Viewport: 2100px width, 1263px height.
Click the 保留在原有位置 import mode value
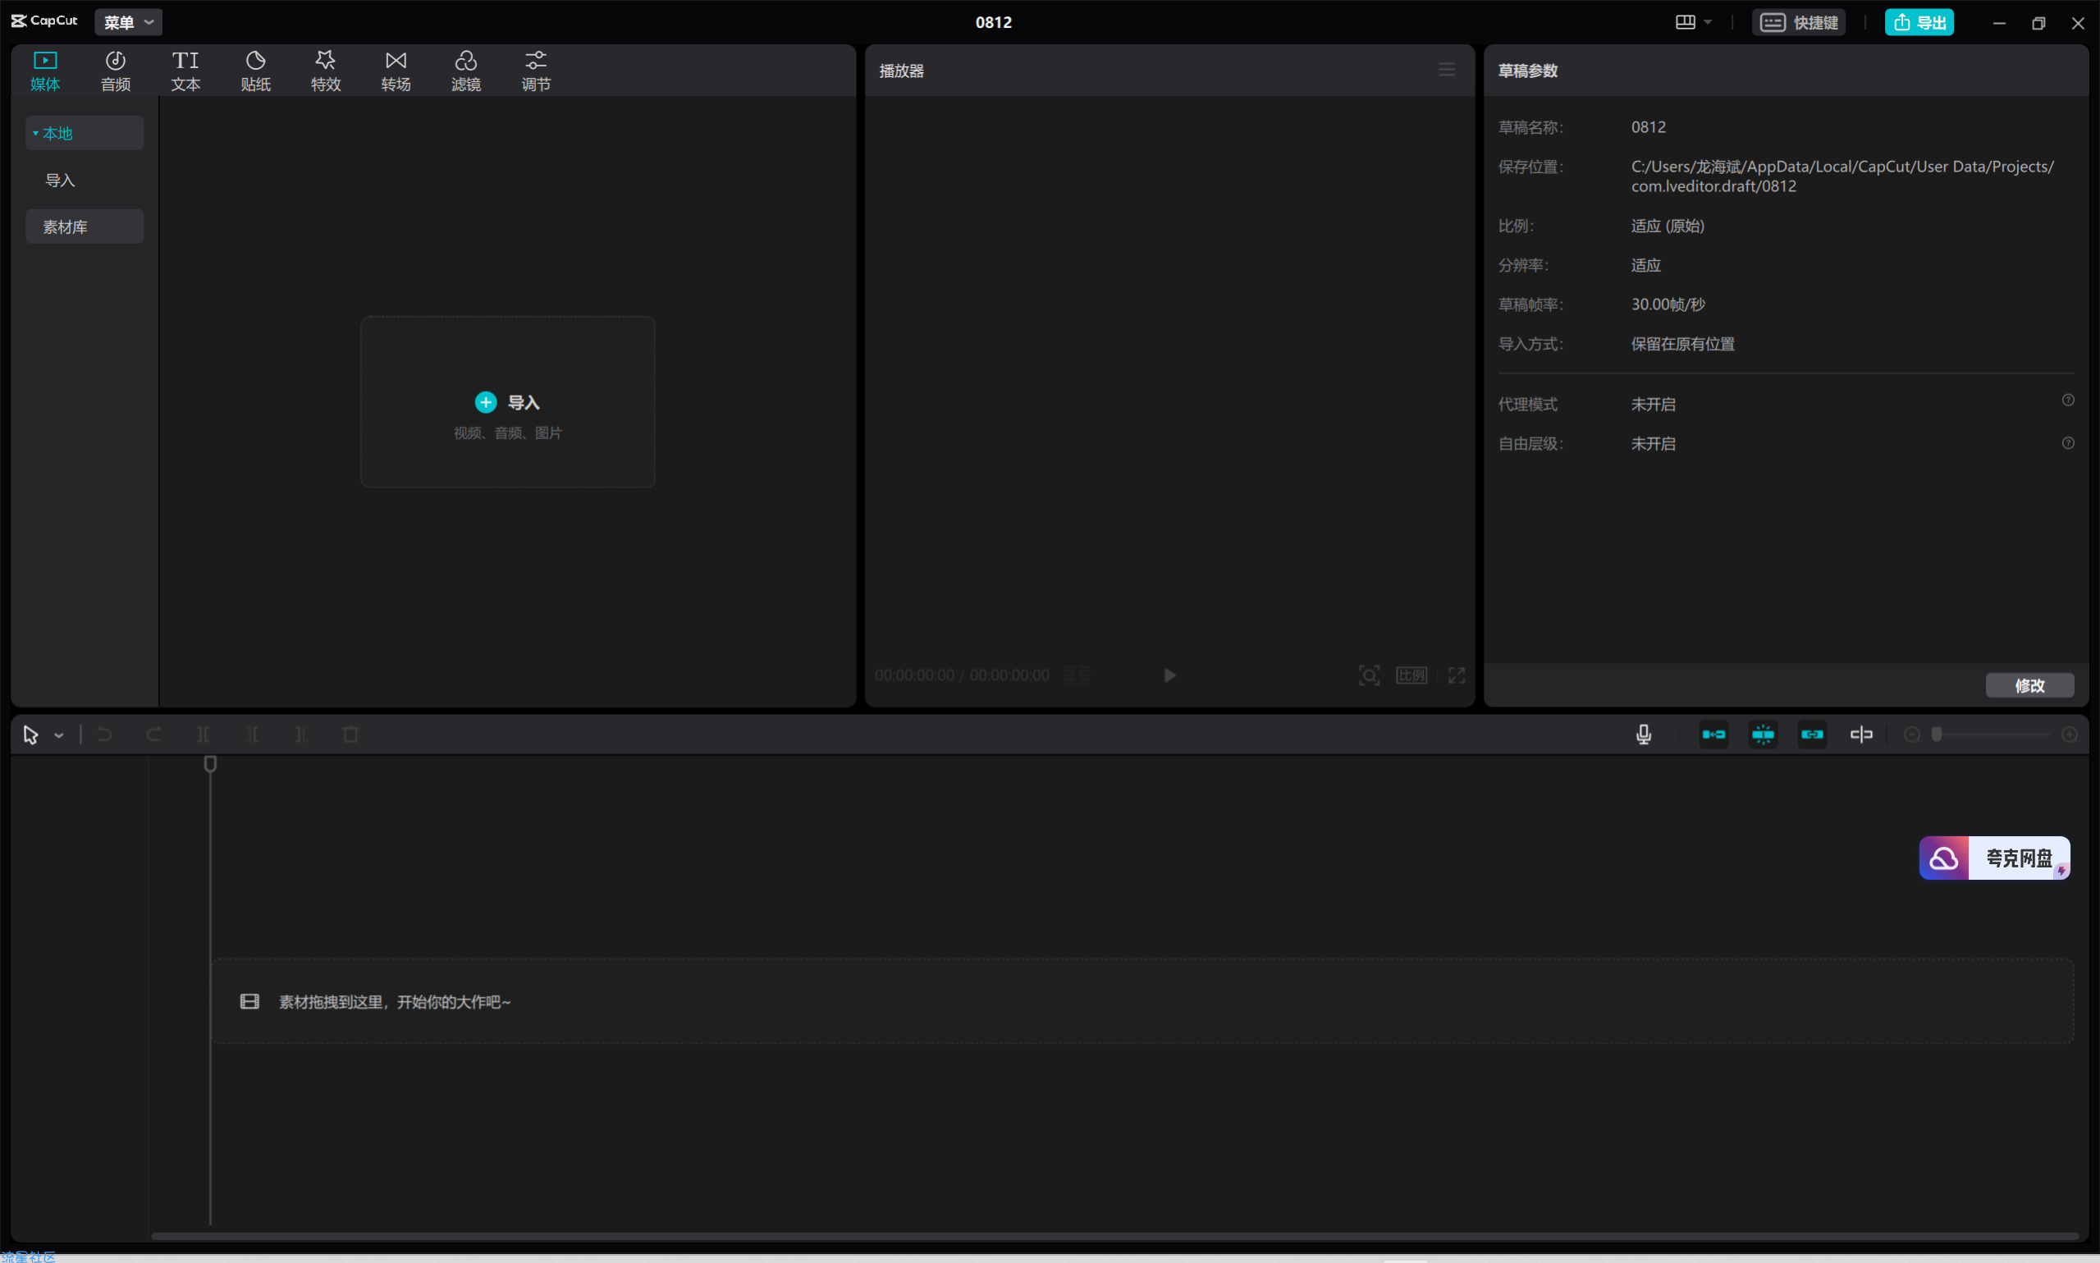1682,344
